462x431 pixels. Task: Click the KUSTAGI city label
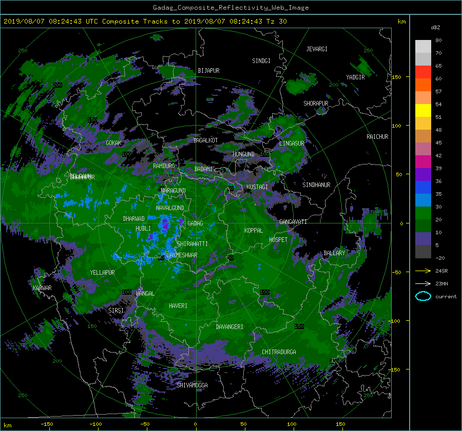(x=257, y=187)
